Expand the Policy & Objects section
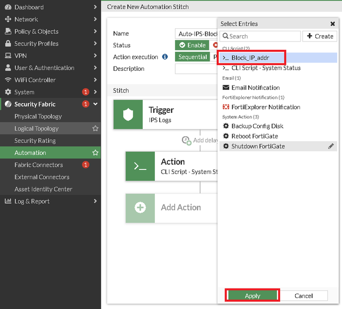 95,31
